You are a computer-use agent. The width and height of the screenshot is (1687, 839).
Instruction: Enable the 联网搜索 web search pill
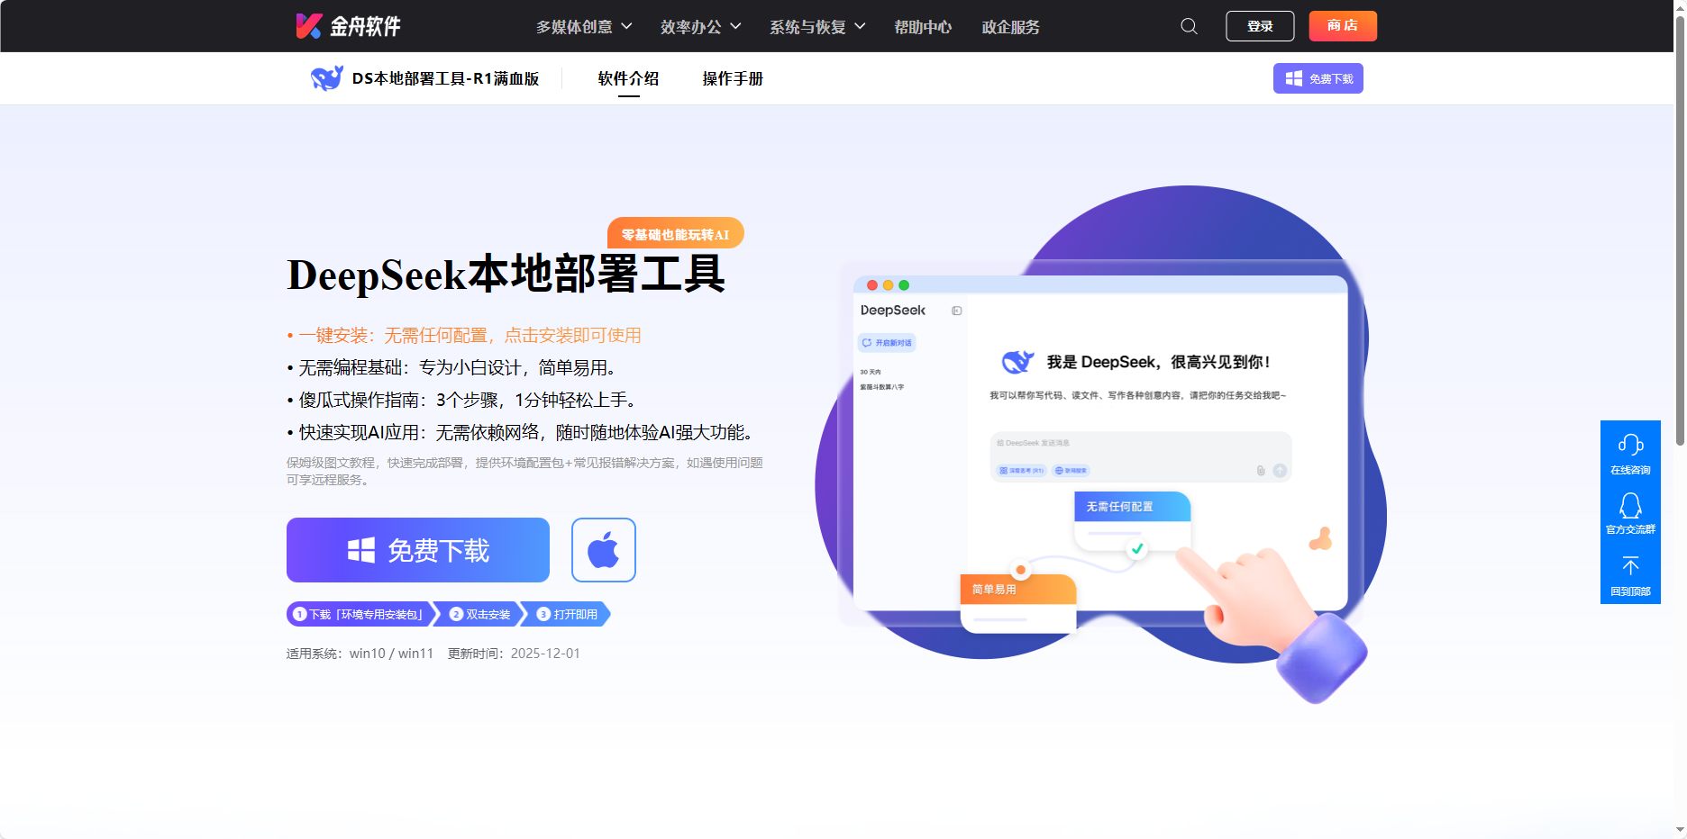coord(1071,471)
